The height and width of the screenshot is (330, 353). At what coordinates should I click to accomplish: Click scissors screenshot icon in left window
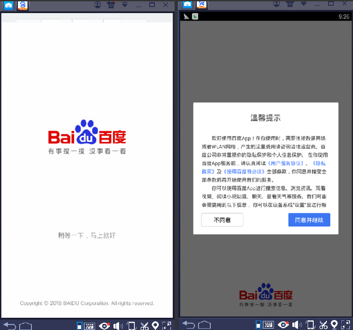point(144,326)
